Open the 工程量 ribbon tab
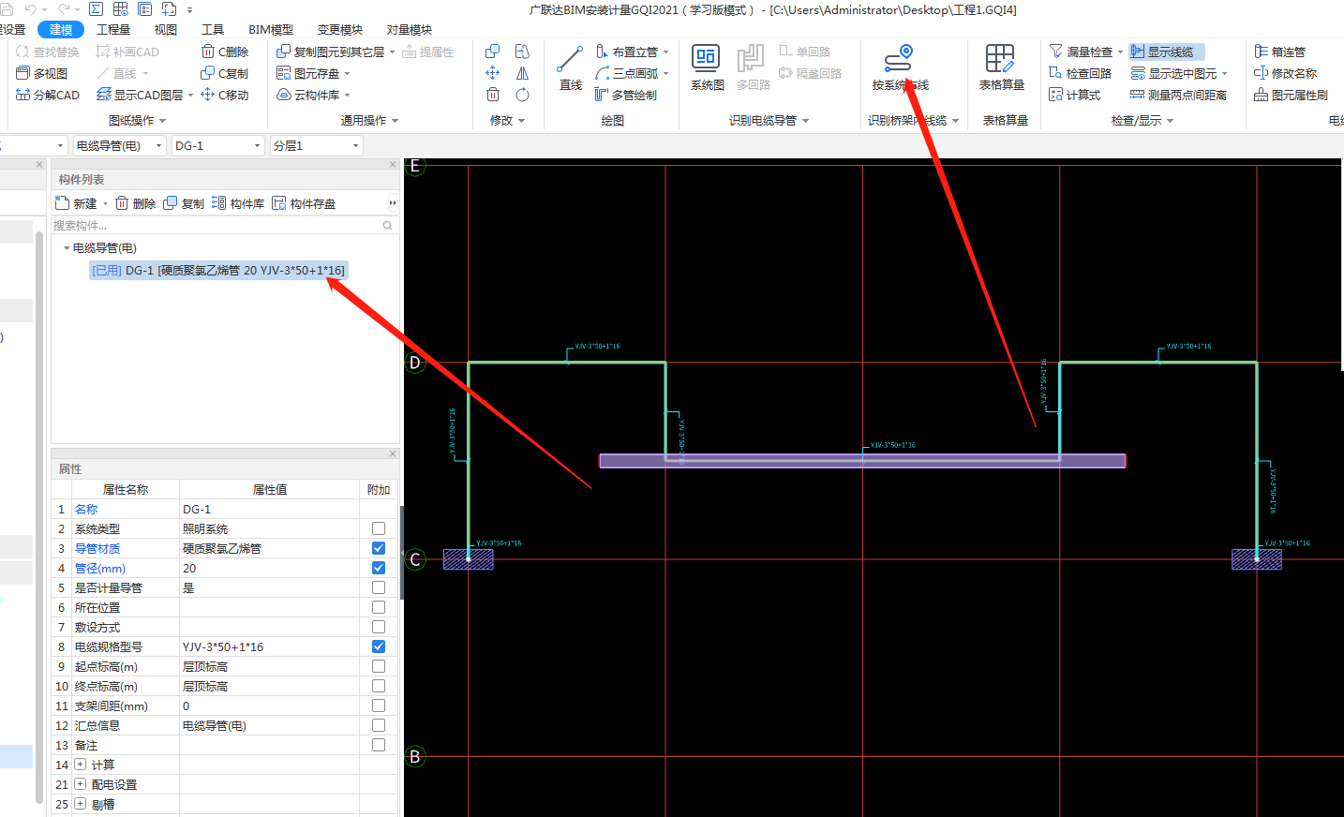Image resolution: width=1344 pixels, height=817 pixels. pos(113,29)
